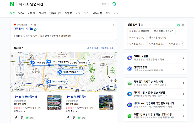Go to the 인플루언서 tab
194x123 pixels.
point(55,13)
